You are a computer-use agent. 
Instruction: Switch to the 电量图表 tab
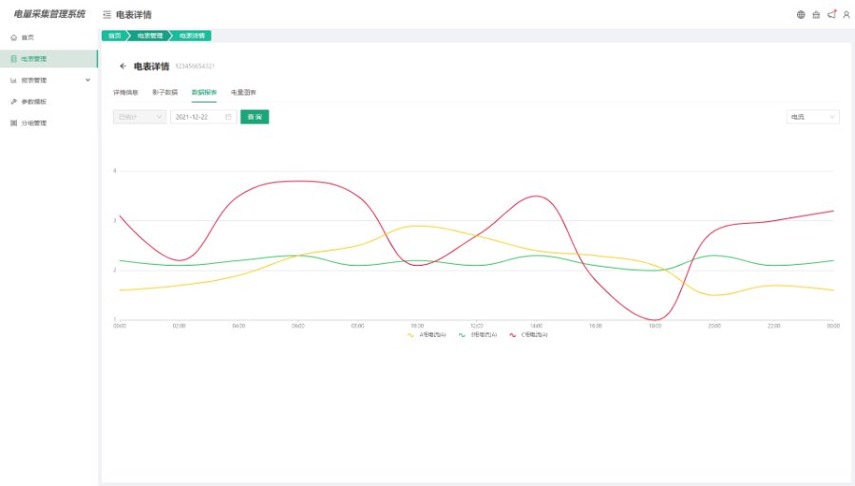click(243, 92)
